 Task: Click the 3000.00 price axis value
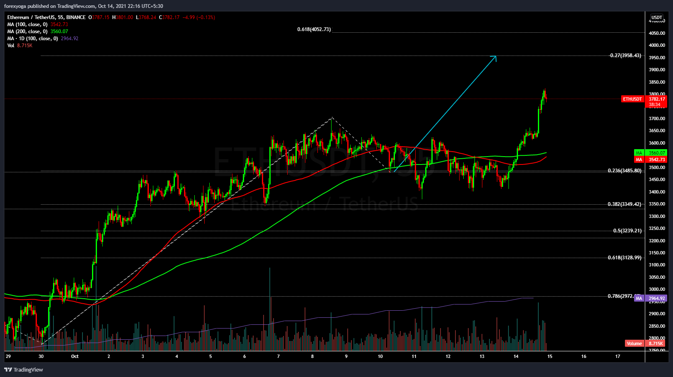pyautogui.click(x=657, y=290)
